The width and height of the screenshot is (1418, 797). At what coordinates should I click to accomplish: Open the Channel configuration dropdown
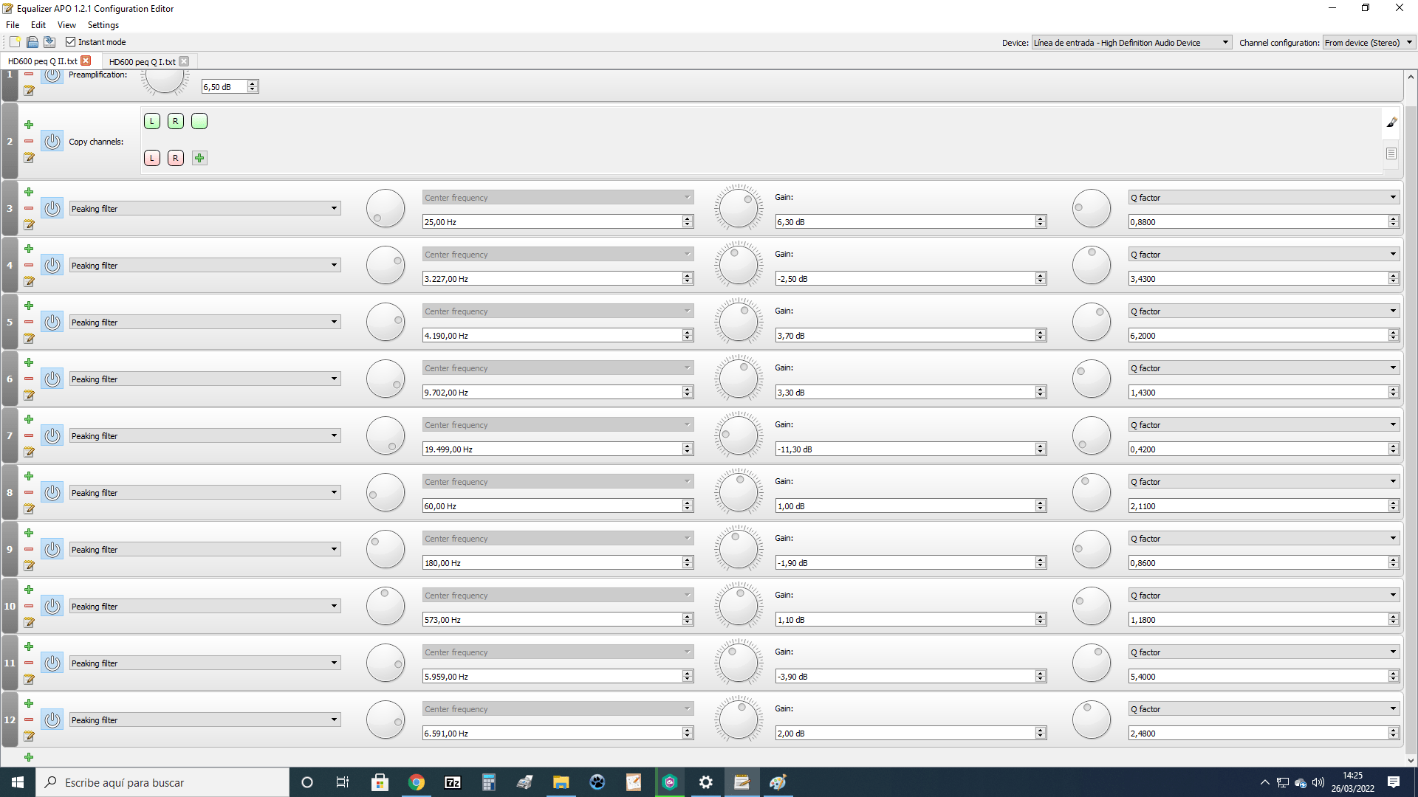point(1369,43)
